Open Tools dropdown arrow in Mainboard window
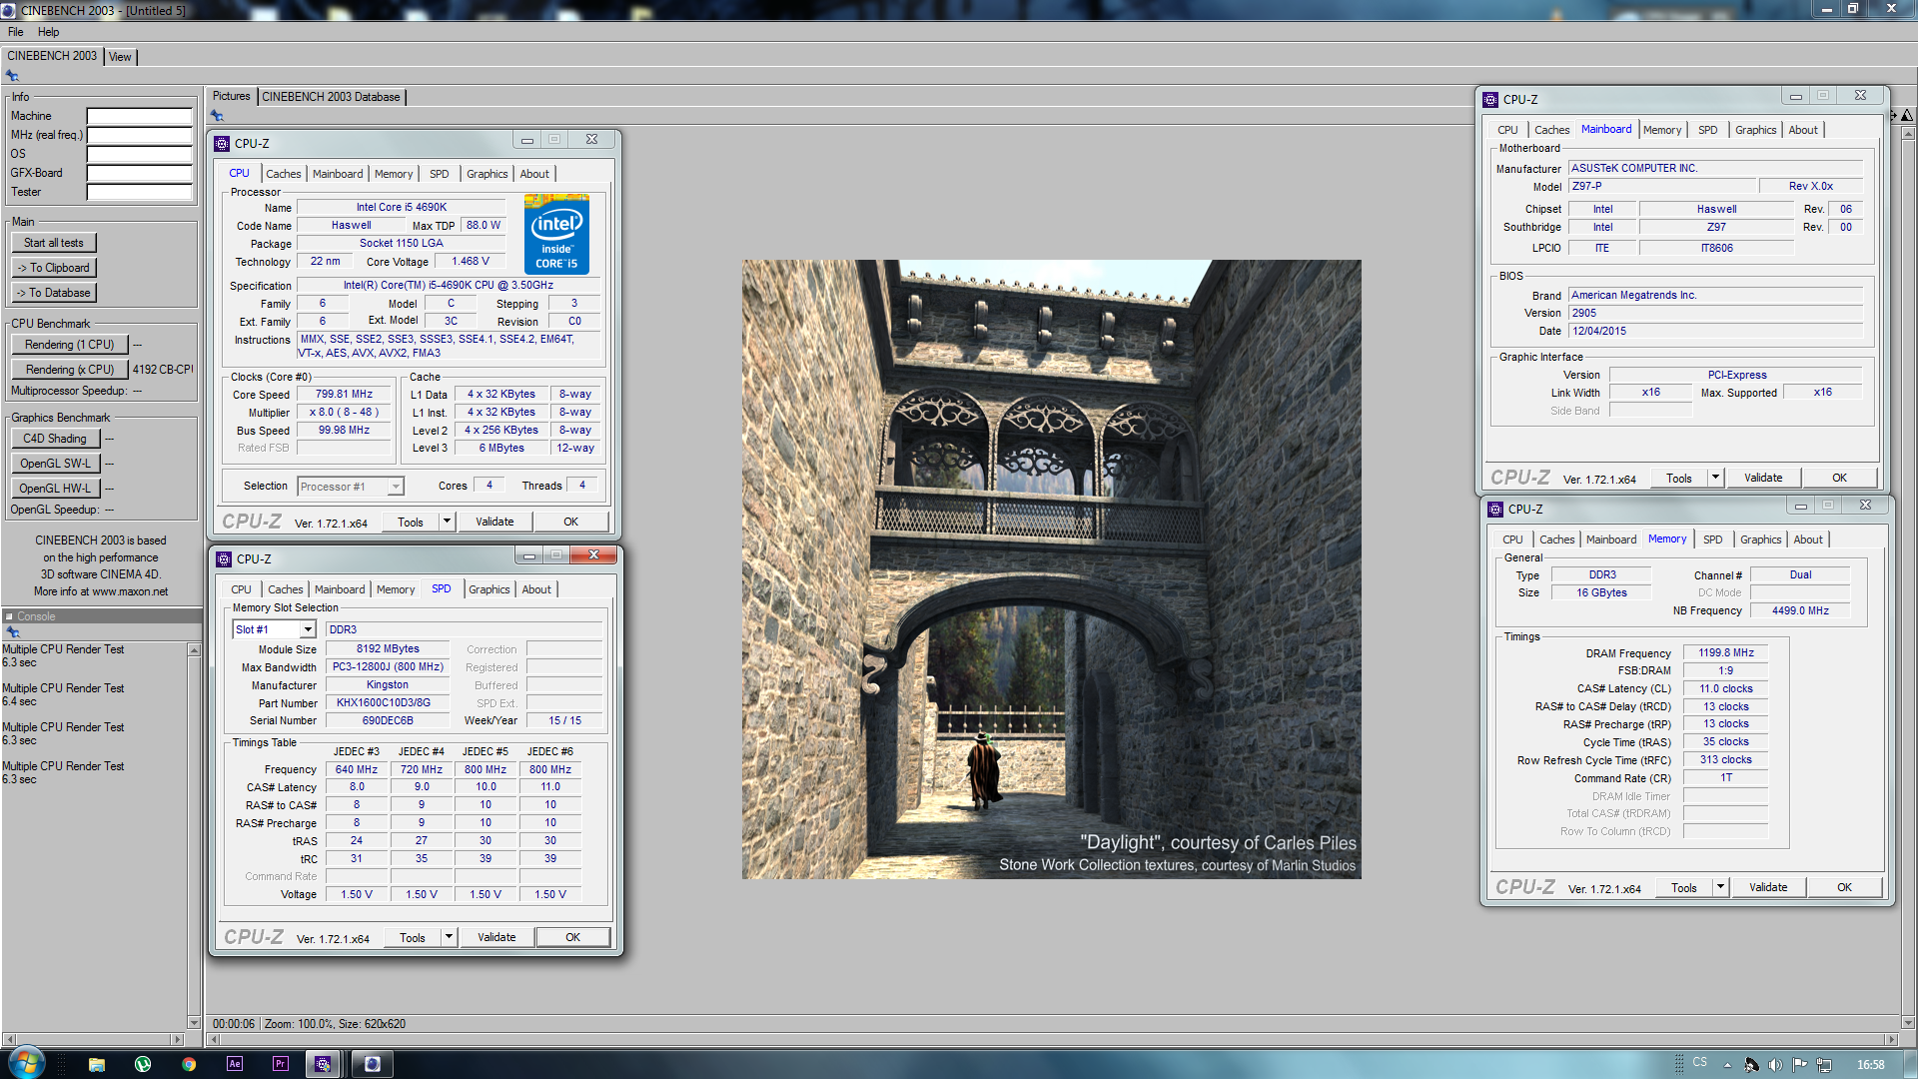The width and height of the screenshot is (1918, 1079). click(x=1715, y=478)
